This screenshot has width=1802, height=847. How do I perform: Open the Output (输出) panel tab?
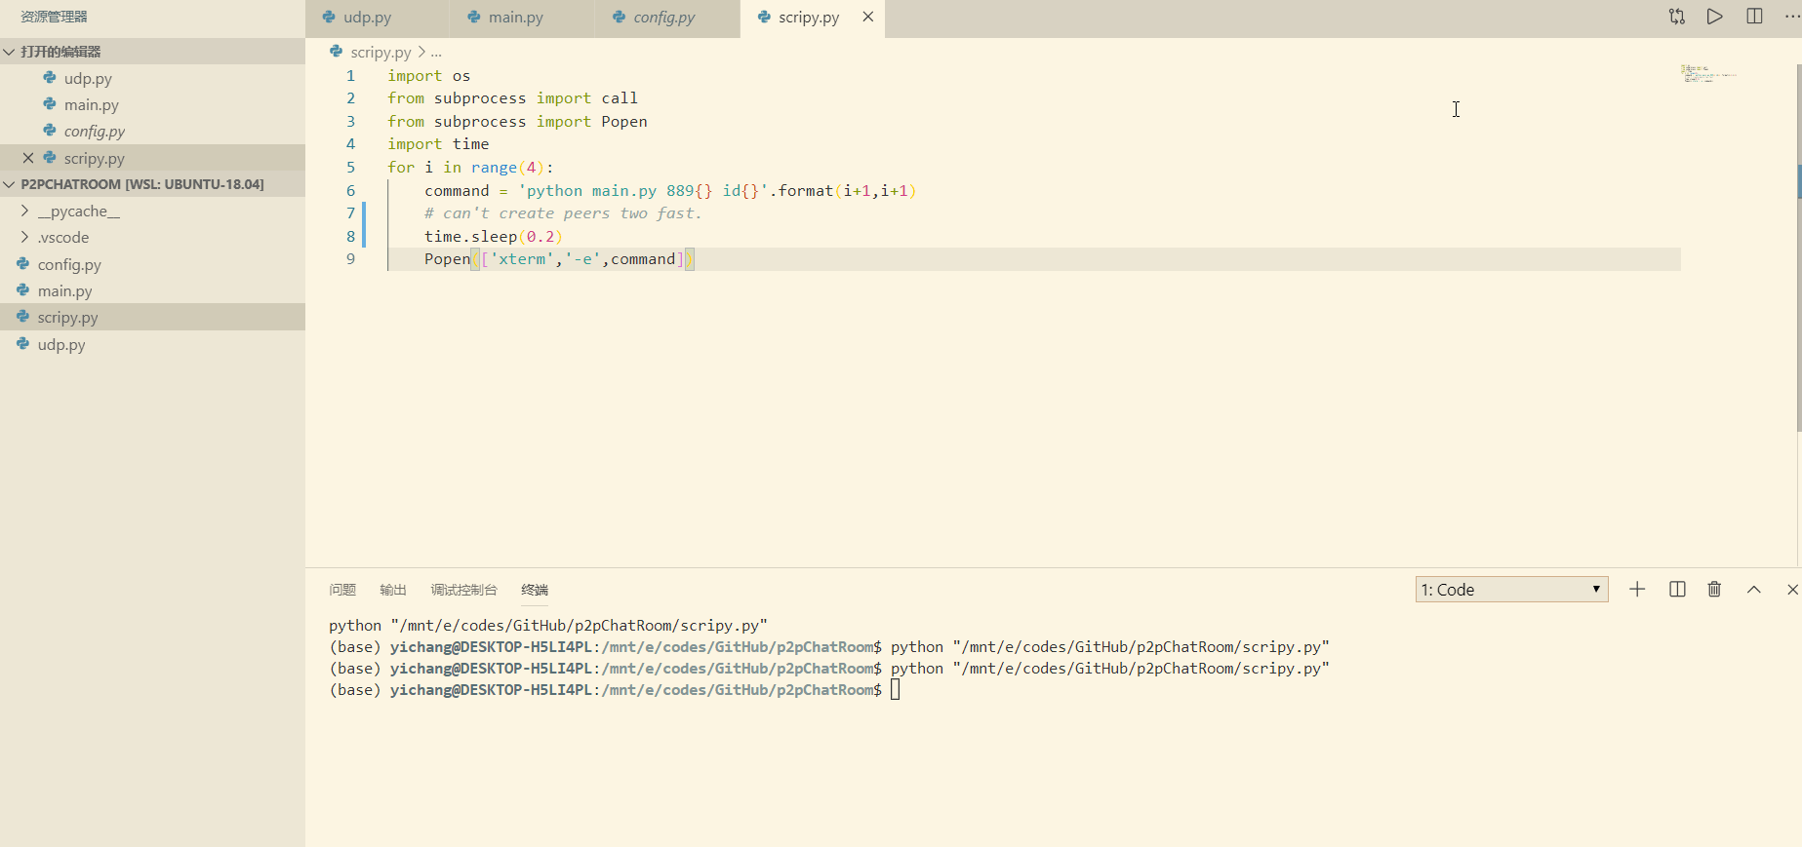[393, 590]
